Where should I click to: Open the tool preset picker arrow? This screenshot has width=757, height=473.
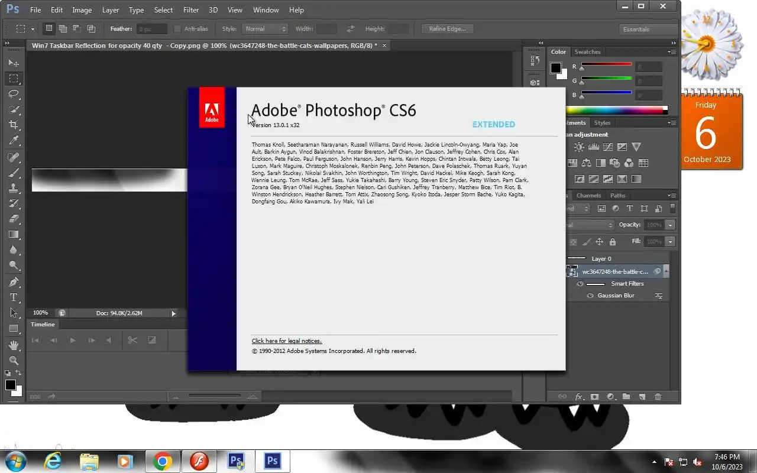point(33,28)
